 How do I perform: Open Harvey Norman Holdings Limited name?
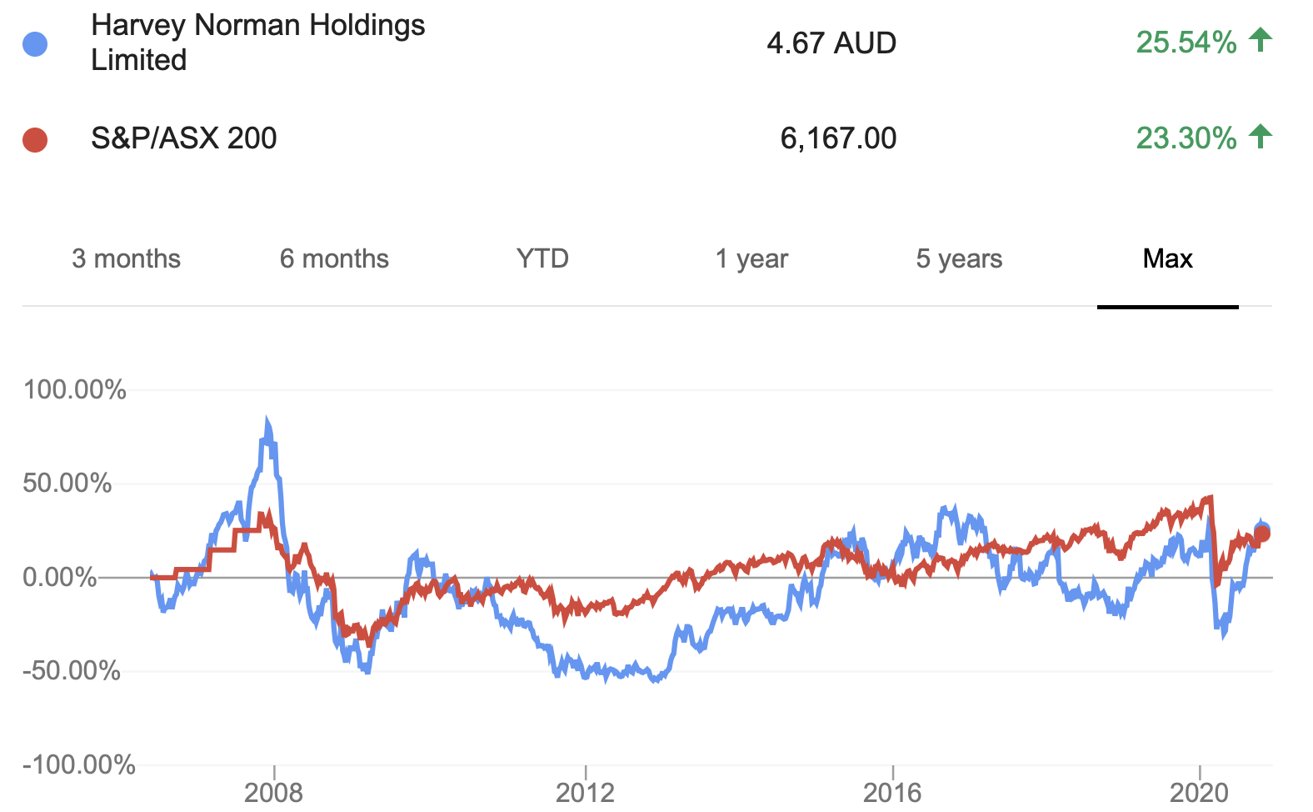coord(257,43)
